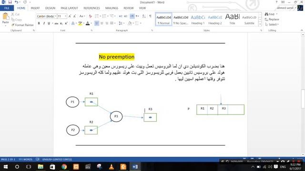Click the Text Effects icon
Image resolution: width=305 pixels, height=171 pixels.
[73, 23]
